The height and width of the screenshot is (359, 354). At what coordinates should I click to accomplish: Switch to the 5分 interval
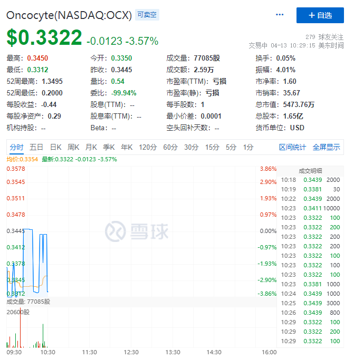point(231,147)
